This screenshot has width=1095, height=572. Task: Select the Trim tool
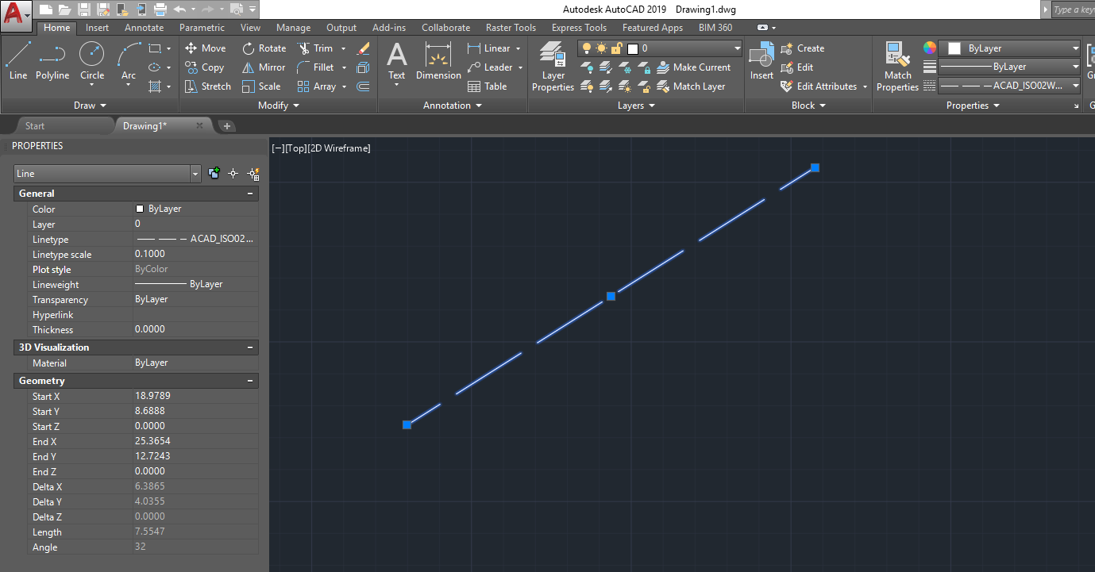(317, 48)
